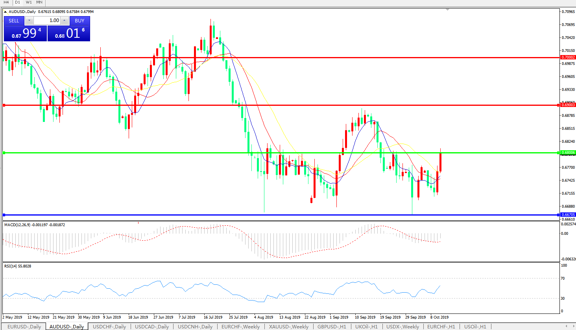576x330 pixels.
Task: Select the 0.70002 red line price label
Action: pos(568,57)
